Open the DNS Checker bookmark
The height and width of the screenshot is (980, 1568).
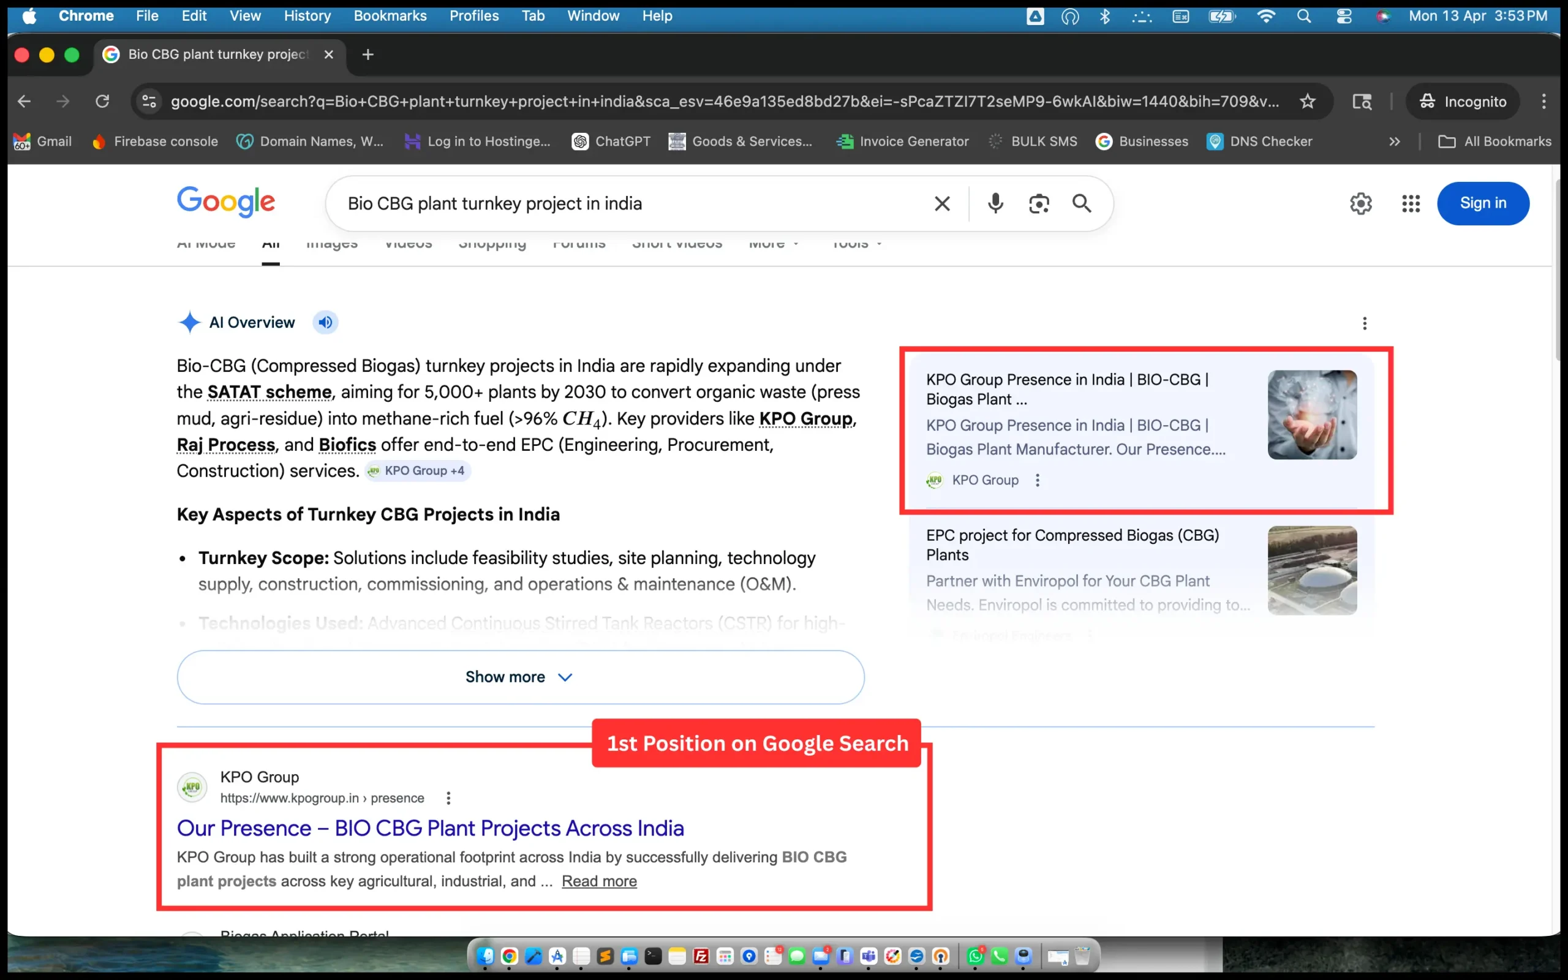tap(1259, 141)
